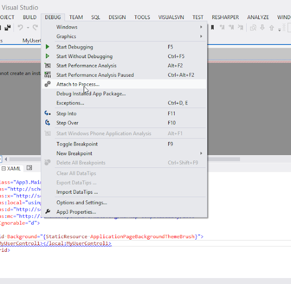Open Options and Settings...
Viewport: 291px width, 284px height.
click(124, 202)
